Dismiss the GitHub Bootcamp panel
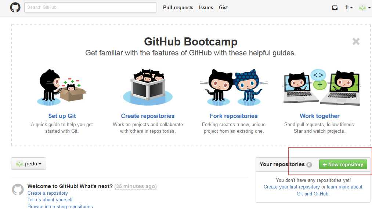372x209 pixels. [356, 41]
